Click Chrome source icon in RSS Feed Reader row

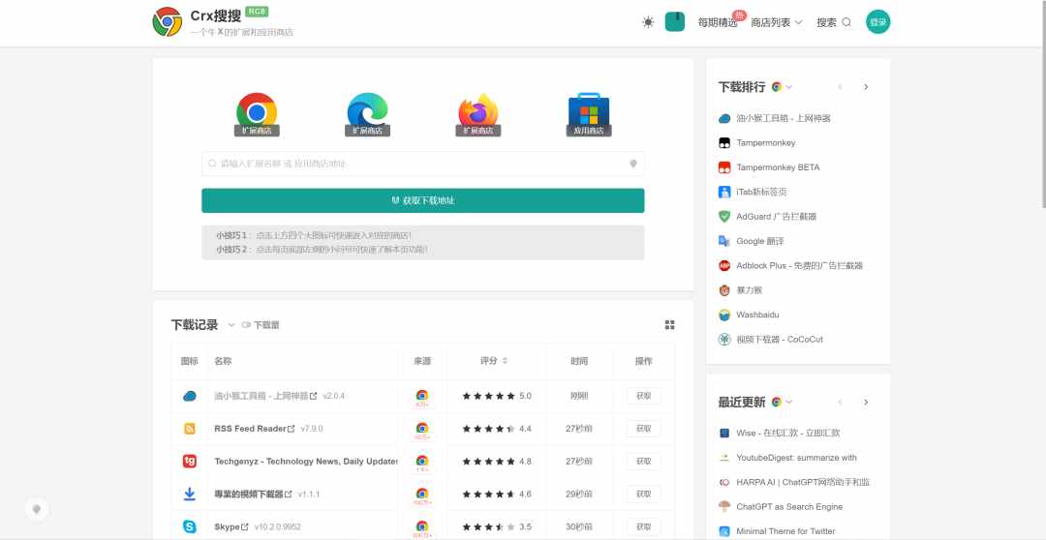point(421,428)
